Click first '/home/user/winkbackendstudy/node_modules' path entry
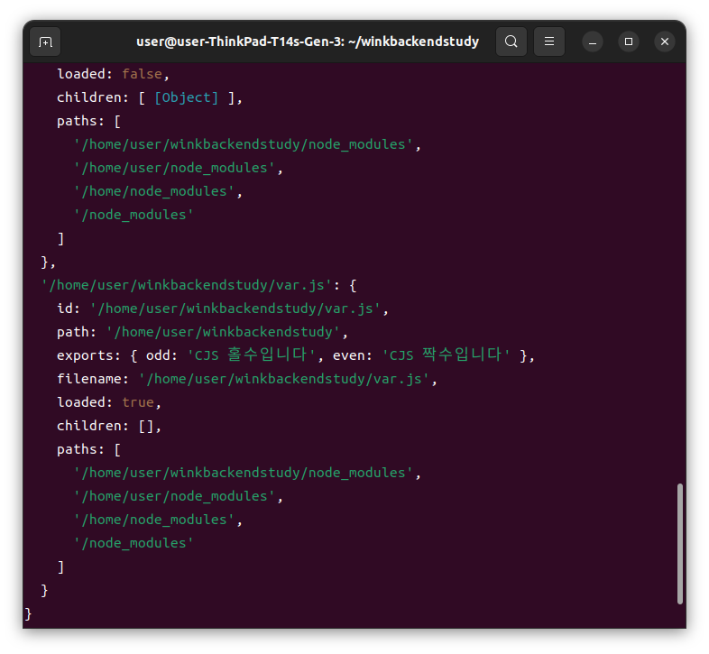 [x=244, y=144]
